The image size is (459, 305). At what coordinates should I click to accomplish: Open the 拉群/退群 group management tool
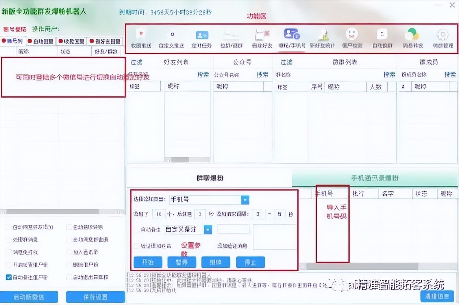(x=231, y=38)
